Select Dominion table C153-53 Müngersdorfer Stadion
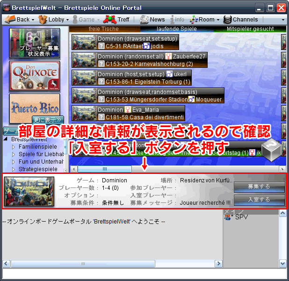The width and height of the screenshot is (289, 281). [148, 96]
